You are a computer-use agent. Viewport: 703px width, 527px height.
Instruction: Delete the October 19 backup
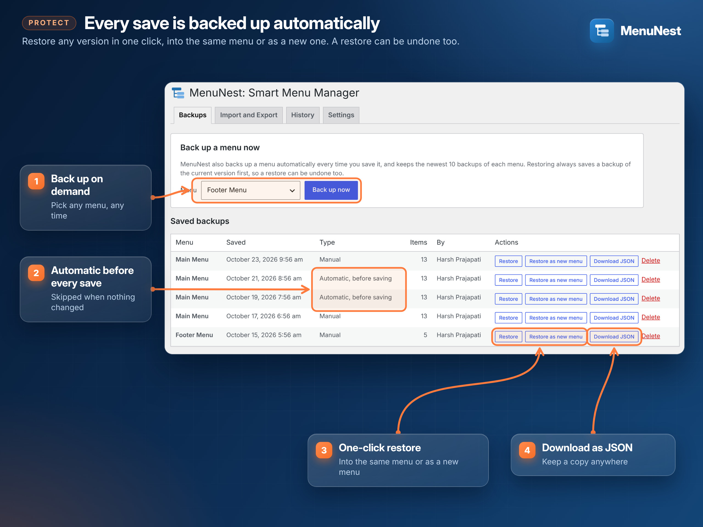click(x=651, y=298)
